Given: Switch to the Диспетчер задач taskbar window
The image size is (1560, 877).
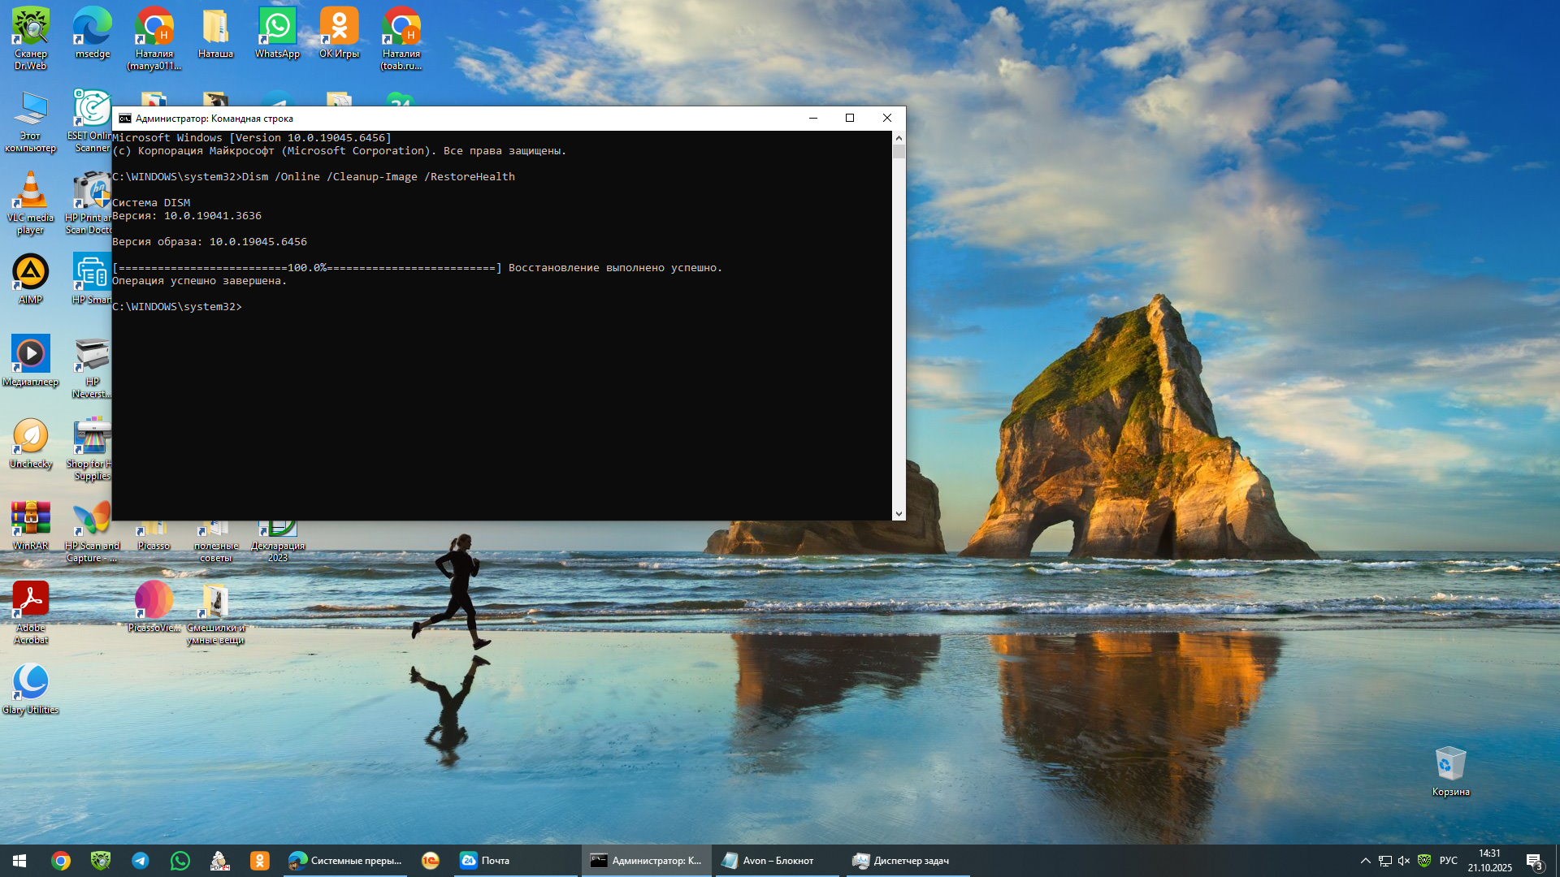Looking at the screenshot, I should point(908,861).
